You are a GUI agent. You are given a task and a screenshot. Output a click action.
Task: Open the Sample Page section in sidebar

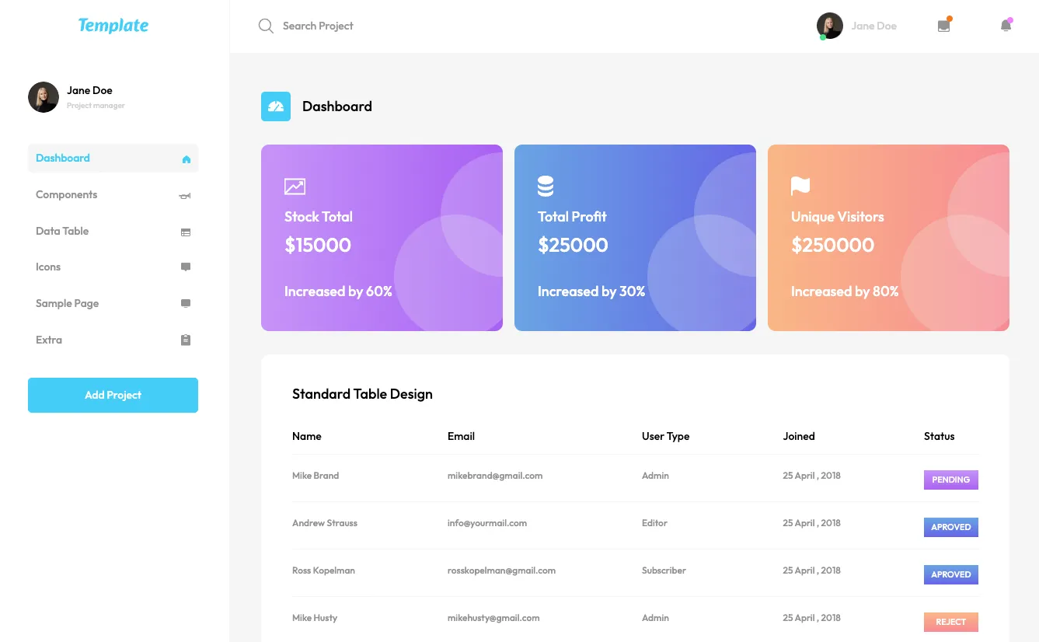tap(67, 303)
